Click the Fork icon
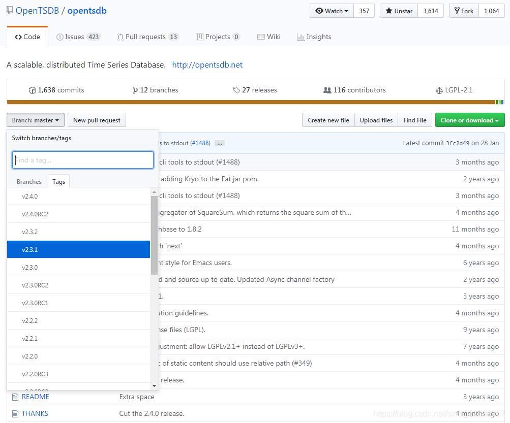The width and height of the screenshot is (510, 423). 457,11
